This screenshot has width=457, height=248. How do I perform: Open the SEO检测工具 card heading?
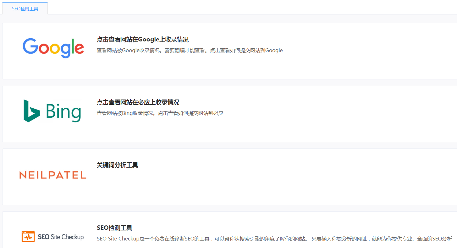[x=114, y=228]
